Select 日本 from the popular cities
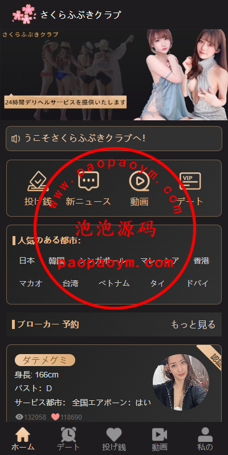The width and height of the screenshot is (228, 455). pos(27,261)
